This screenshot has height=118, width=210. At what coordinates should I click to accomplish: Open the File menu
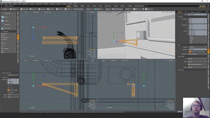pos(2,4)
